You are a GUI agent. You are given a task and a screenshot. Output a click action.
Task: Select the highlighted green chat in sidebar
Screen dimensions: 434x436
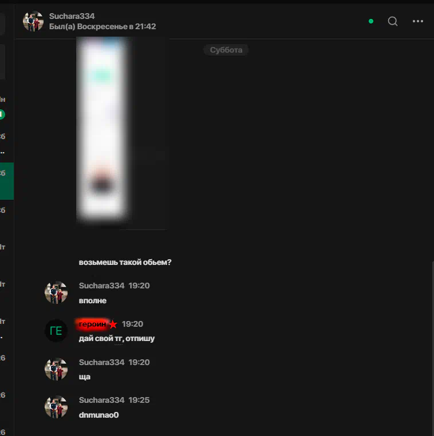[7, 181]
